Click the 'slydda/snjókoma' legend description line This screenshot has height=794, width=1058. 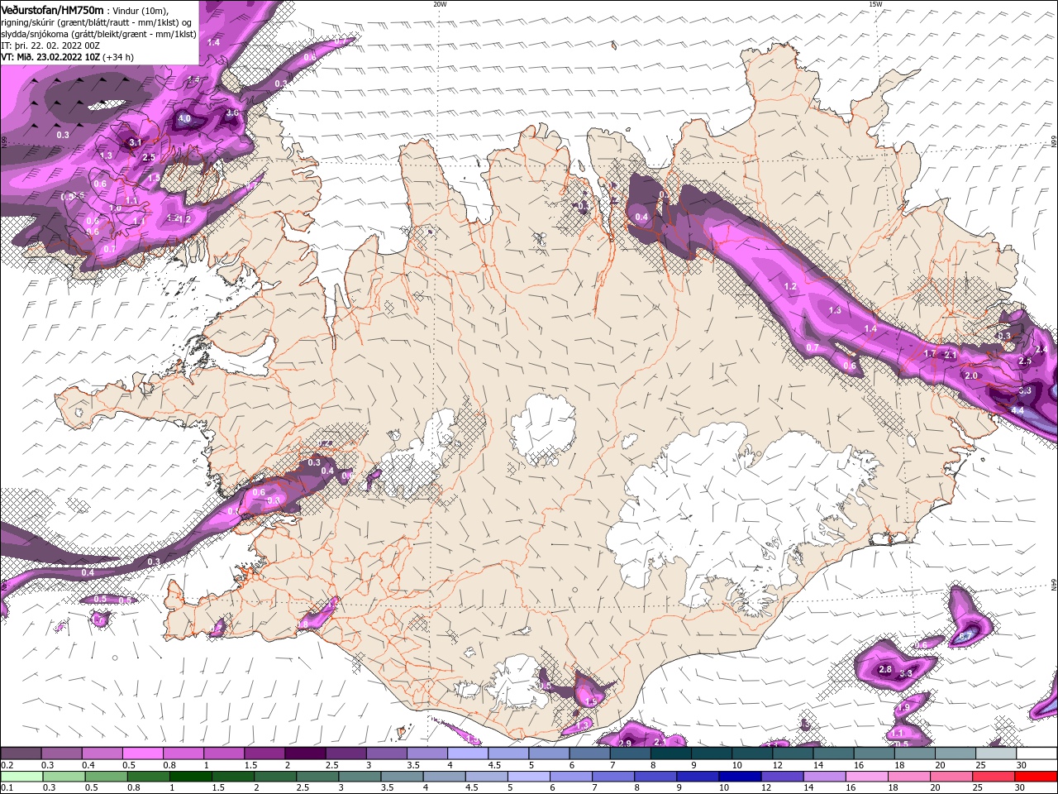click(x=98, y=33)
